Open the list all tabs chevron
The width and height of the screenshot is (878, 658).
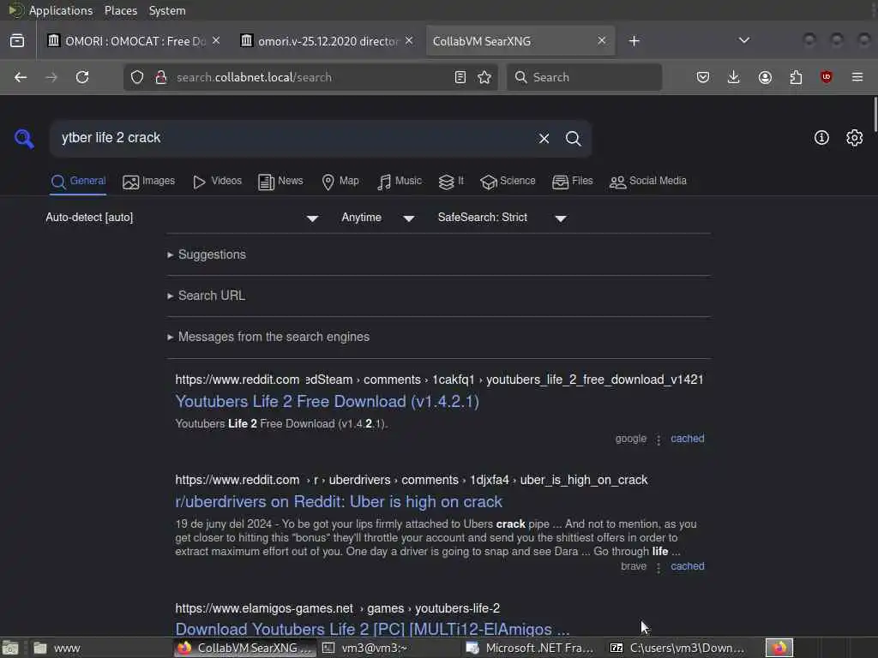pos(744,40)
